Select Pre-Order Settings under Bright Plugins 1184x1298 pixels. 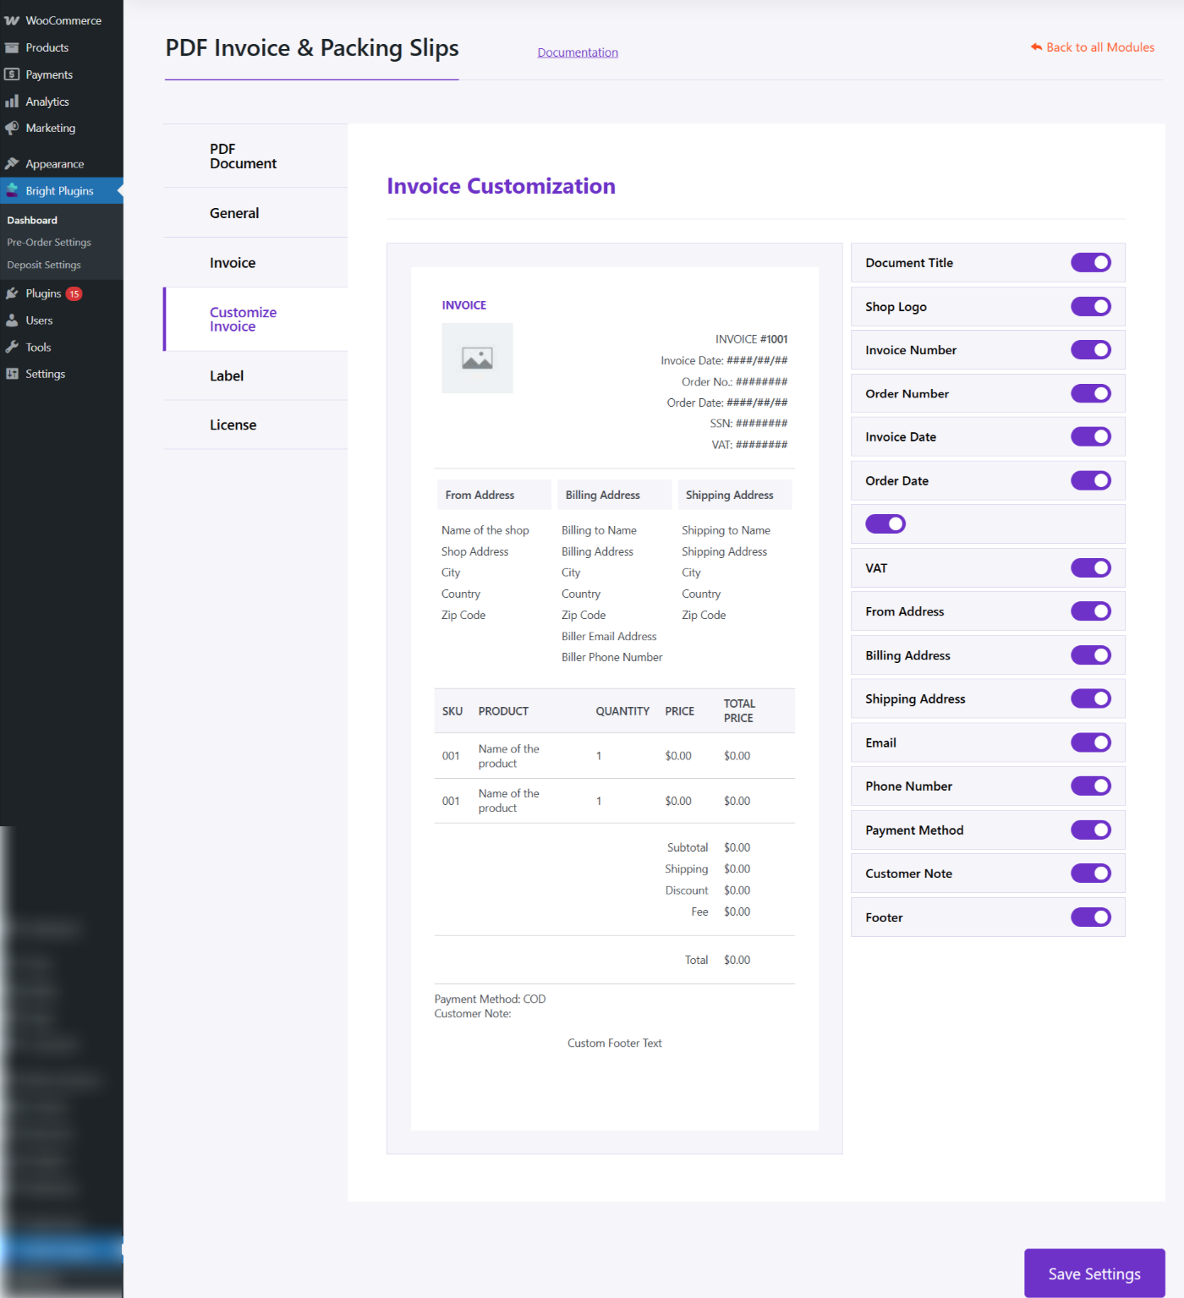click(x=49, y=242)
